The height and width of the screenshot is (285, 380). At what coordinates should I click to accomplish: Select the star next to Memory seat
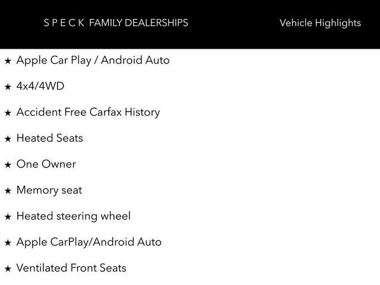8,191
